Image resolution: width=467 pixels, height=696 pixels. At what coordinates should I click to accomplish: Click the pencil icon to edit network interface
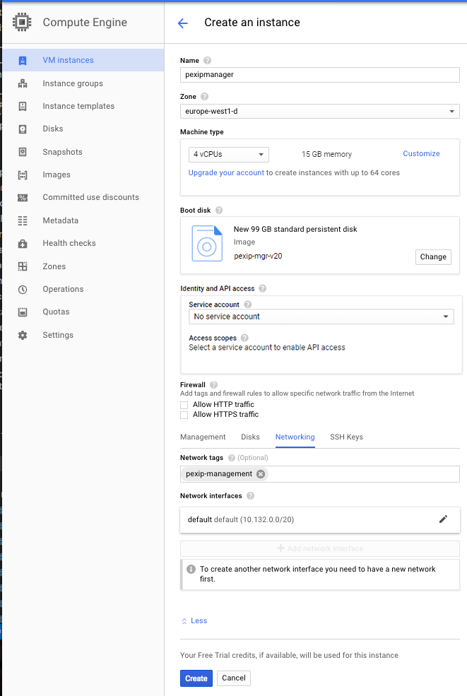(443, 519)
